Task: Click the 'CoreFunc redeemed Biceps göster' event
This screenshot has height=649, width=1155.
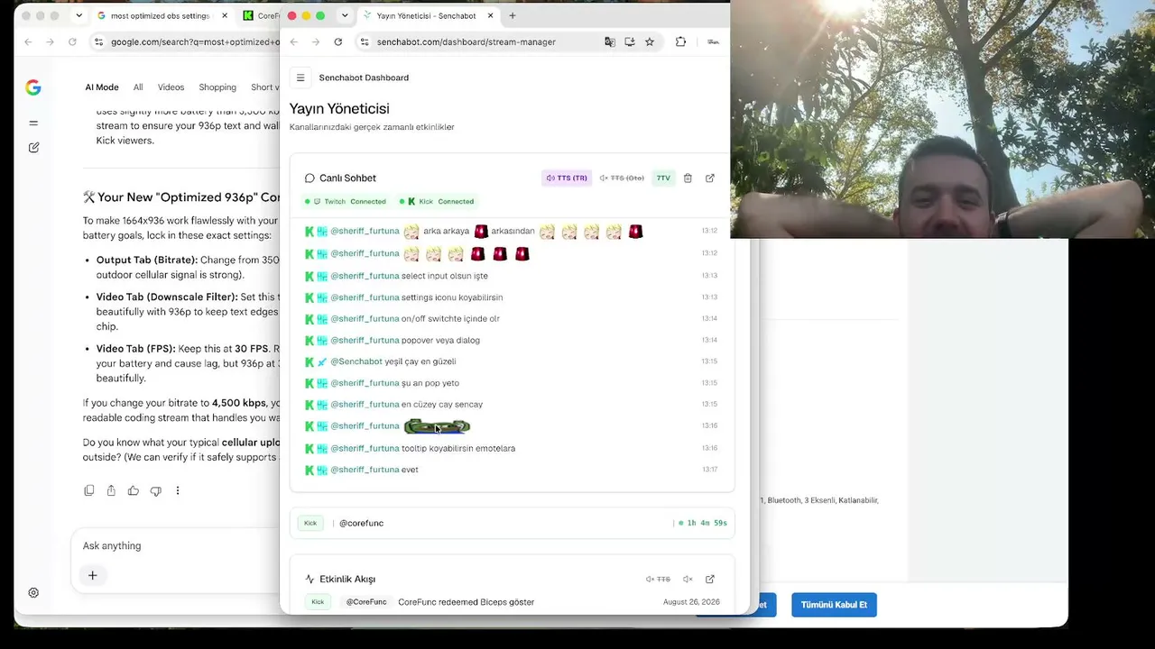Action: click(466, 601)
